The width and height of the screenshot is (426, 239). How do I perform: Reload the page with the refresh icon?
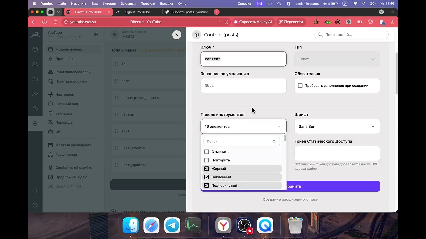point(55,22)
